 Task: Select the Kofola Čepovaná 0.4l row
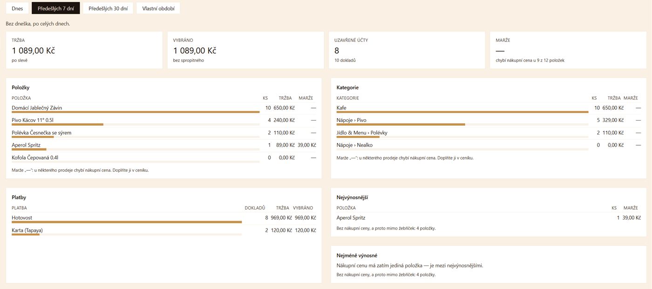(x=163, y=159)
